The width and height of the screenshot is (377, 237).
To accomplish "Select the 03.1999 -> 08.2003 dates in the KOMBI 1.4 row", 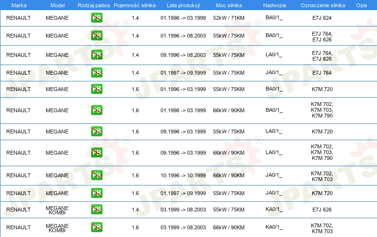I will click(x=183, y=210).
